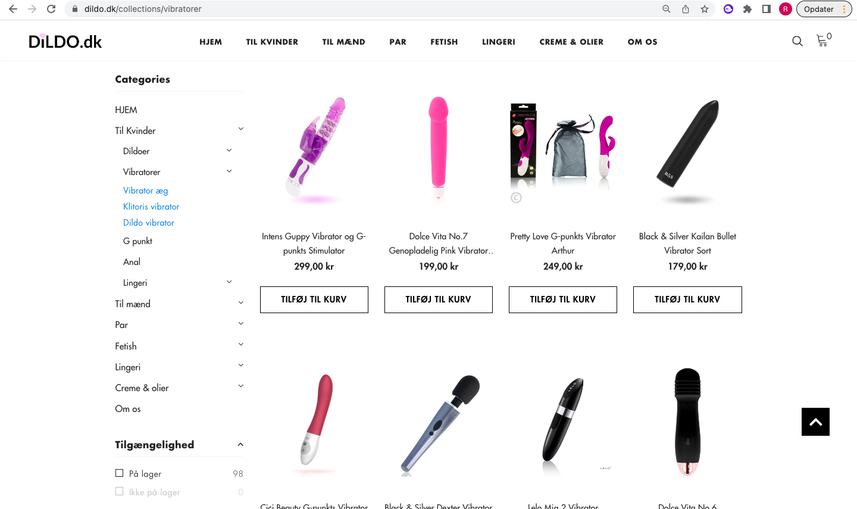Collapse the Til Kvinder sidebar category

click(x=241, y=129)
